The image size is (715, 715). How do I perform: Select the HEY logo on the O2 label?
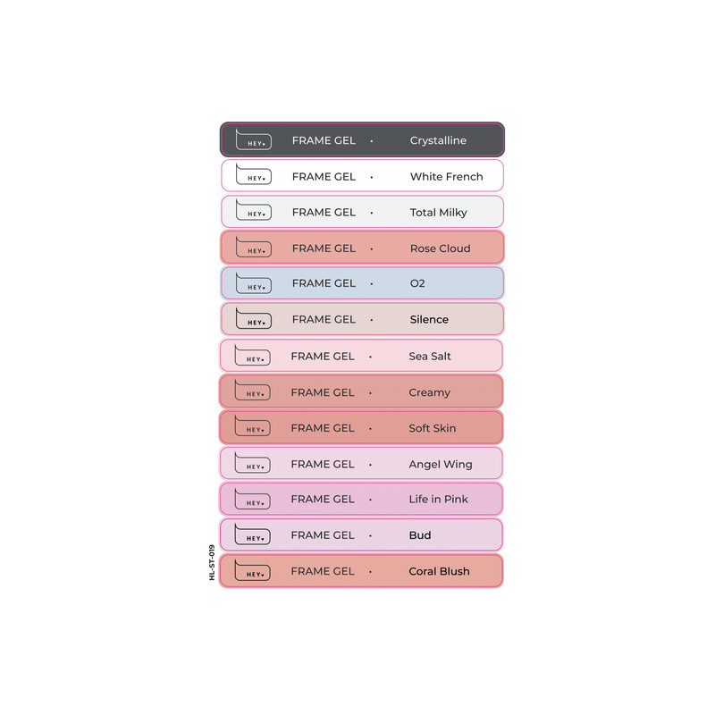pyautogui.click(x=253, y=283)
